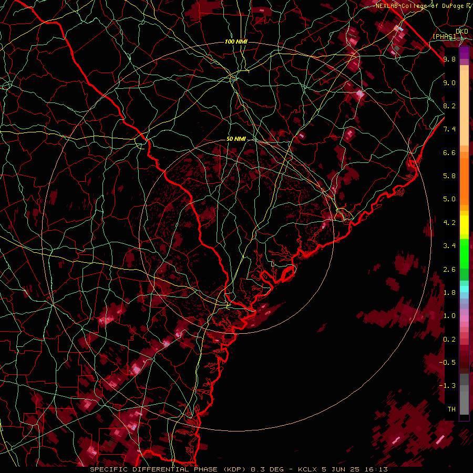Select the -1.3 scale label
Screen dimensions: 473x473
pyautogui.click(x=447, y=386)
